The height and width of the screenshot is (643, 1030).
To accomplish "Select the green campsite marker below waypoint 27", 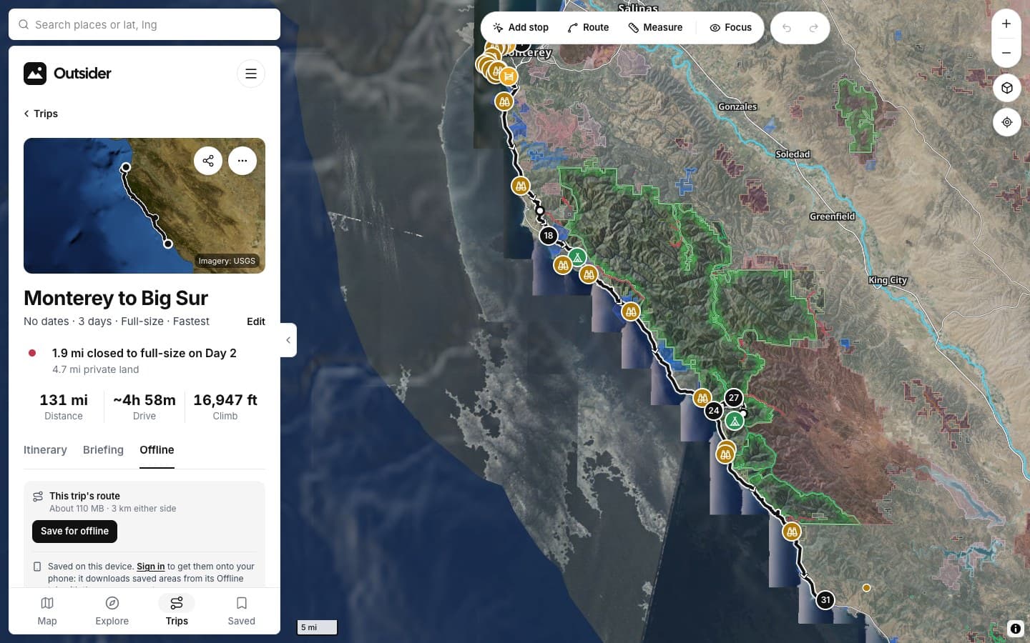I will 735,421.
